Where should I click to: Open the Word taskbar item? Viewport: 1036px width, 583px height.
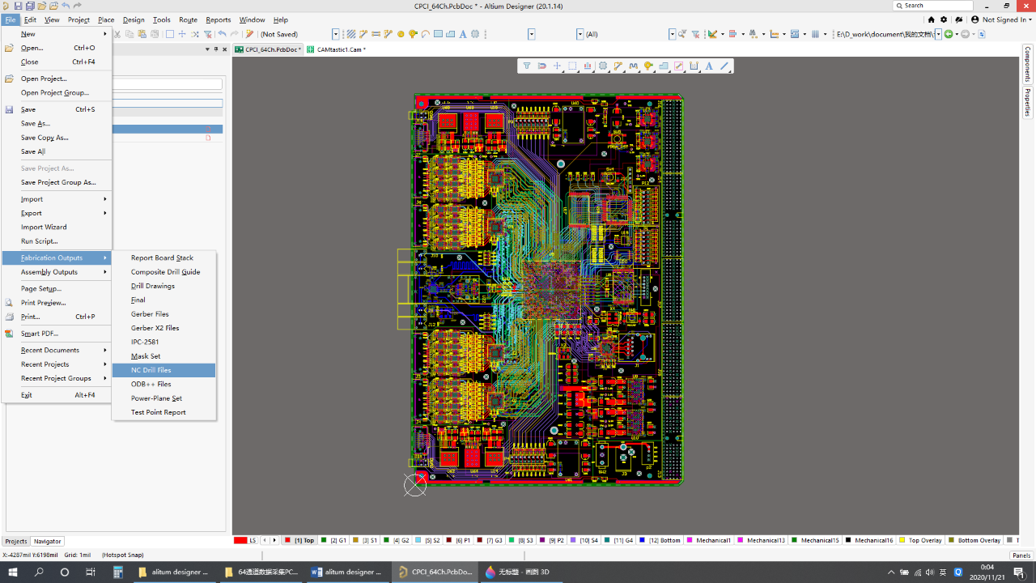pyautogui.click(x=346, y=572)
